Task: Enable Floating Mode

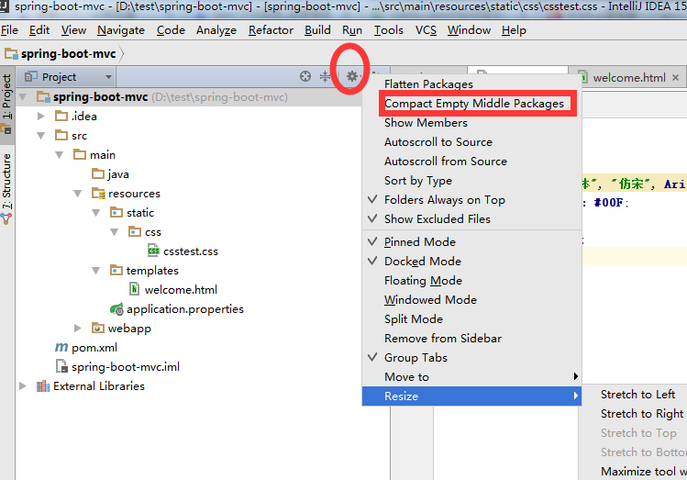Action: coord(471,281)
